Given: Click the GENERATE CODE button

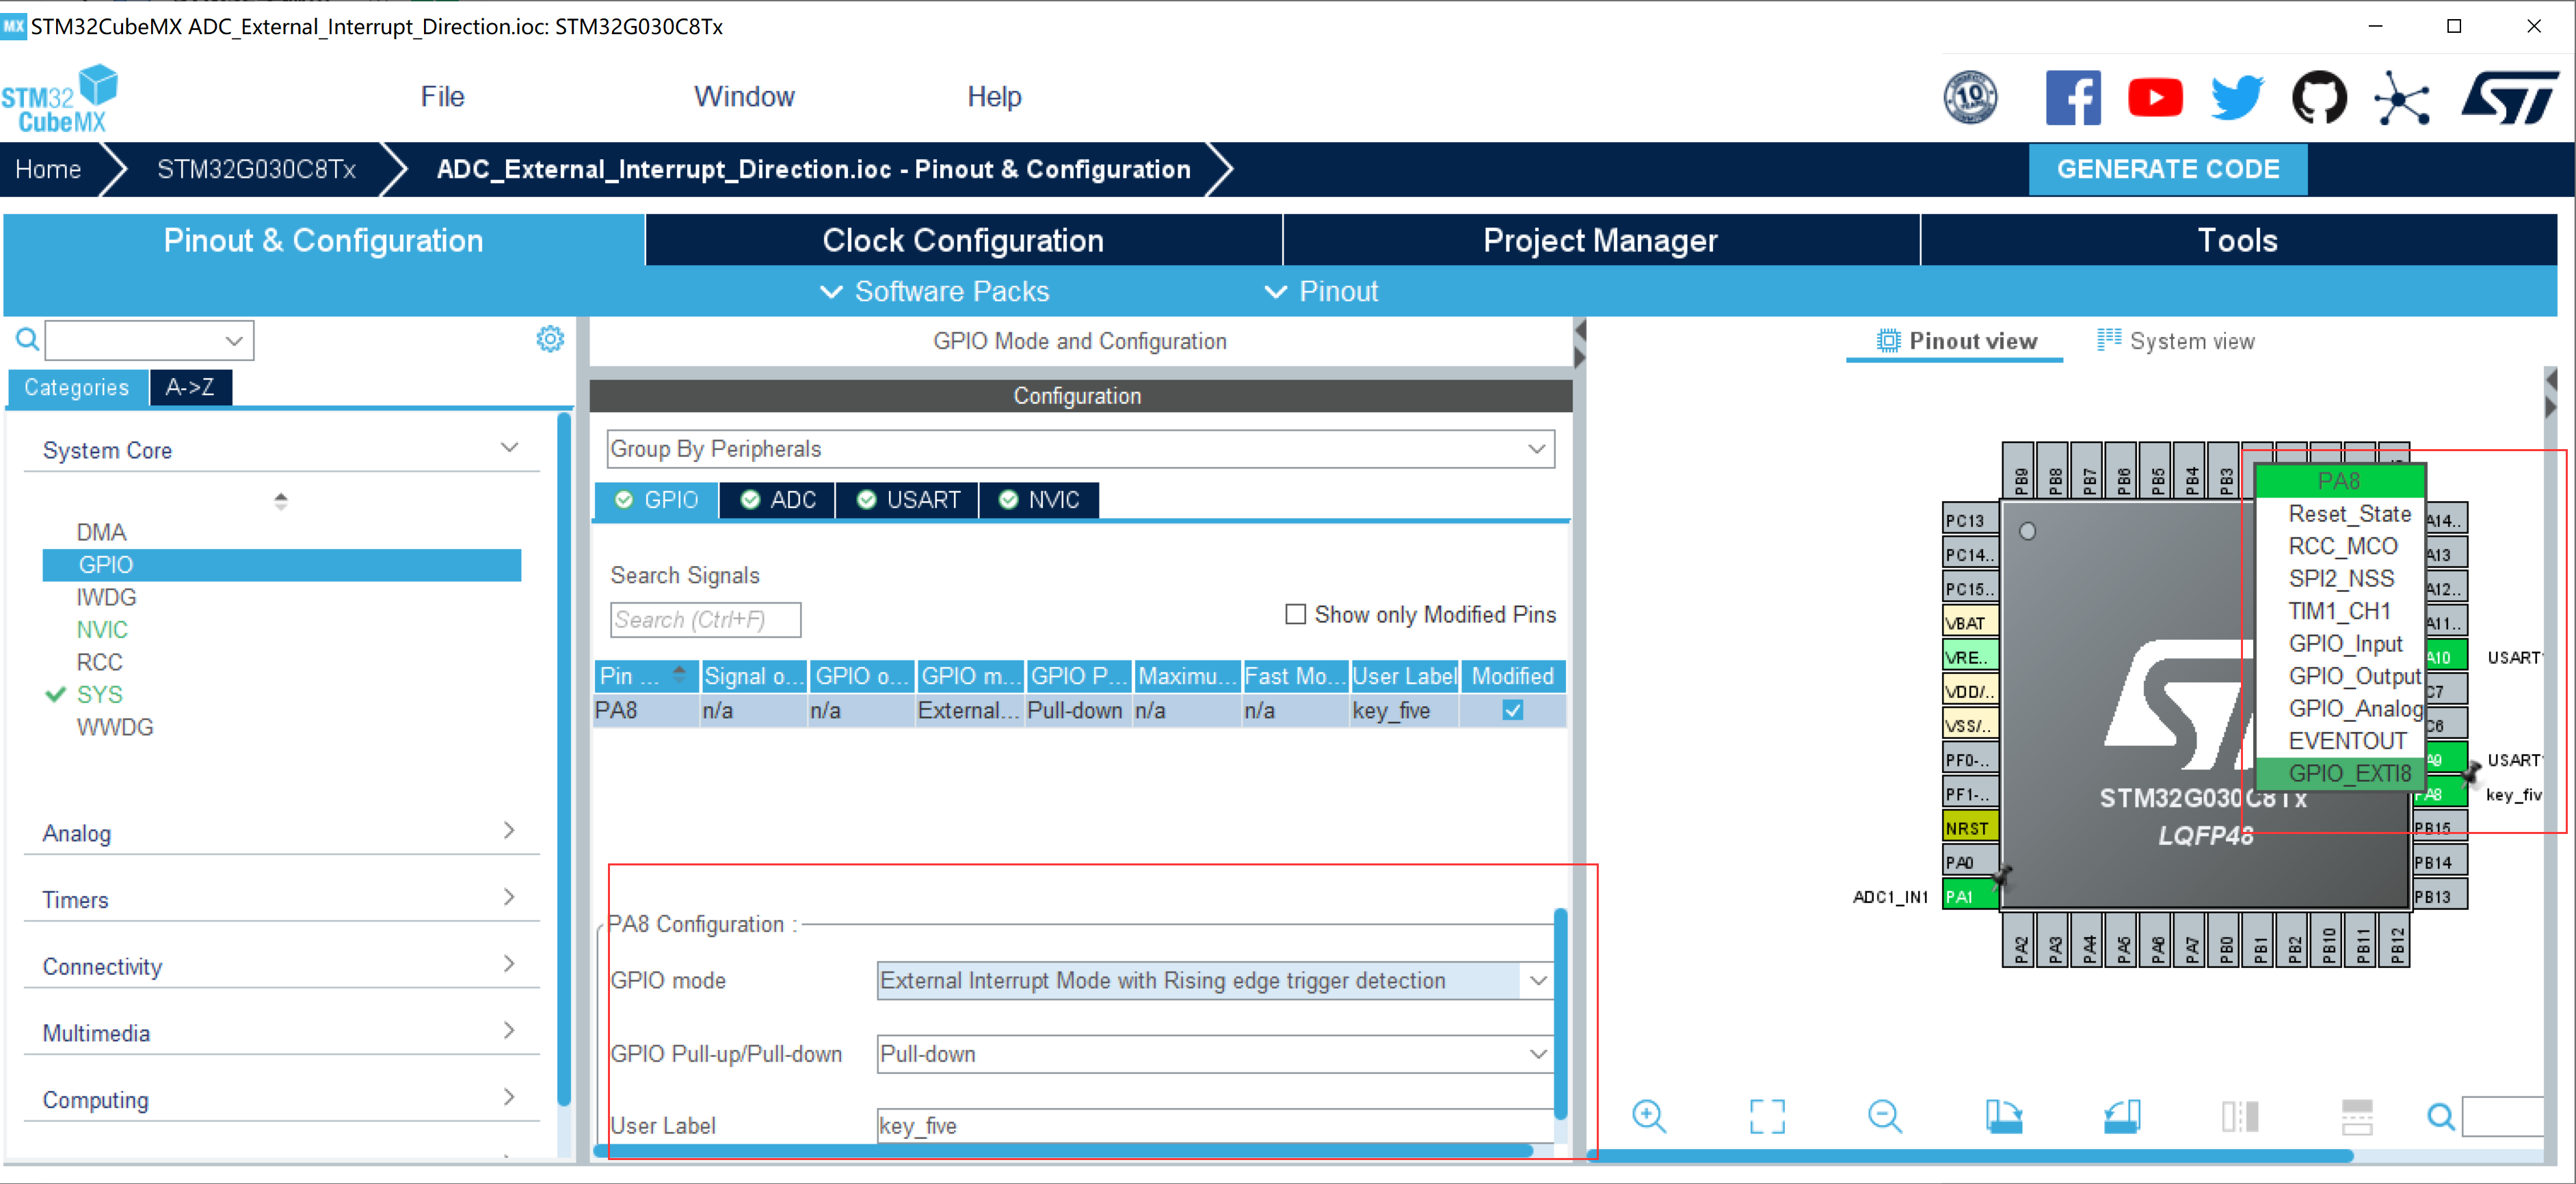Looking at the screenshot, I should point(2167,169).
